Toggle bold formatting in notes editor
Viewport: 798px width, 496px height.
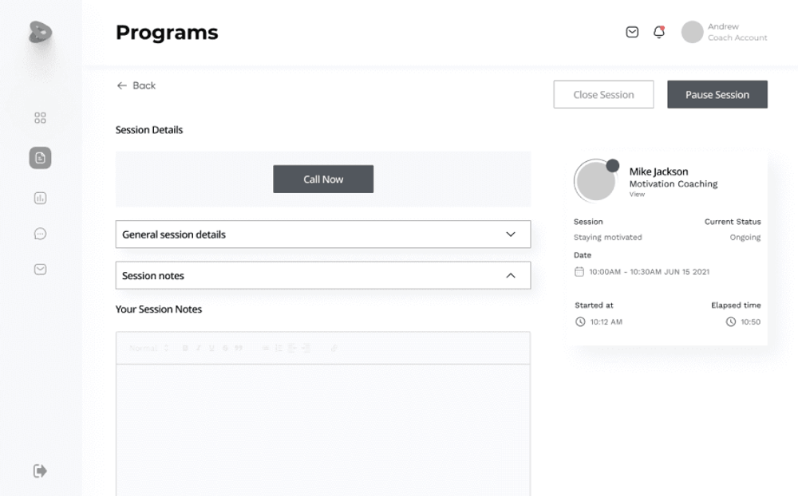pyautogui.click(x=185, y=348)
